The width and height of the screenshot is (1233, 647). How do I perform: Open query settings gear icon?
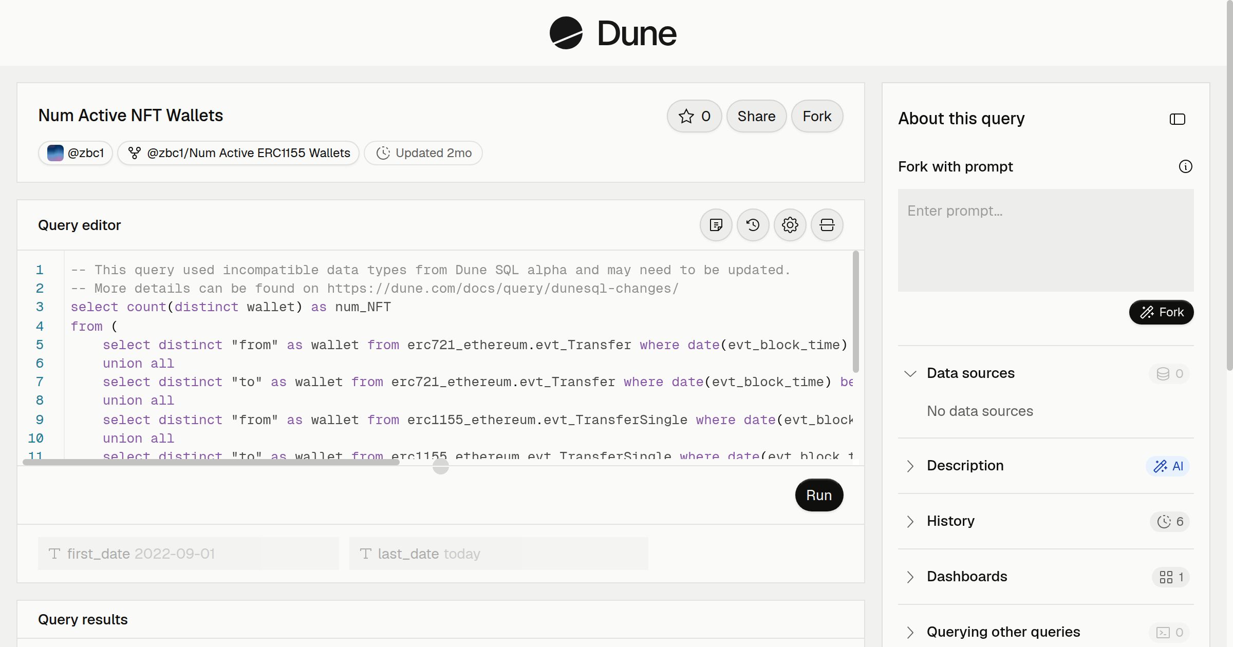pyautogui.click(x=790, y=225)
